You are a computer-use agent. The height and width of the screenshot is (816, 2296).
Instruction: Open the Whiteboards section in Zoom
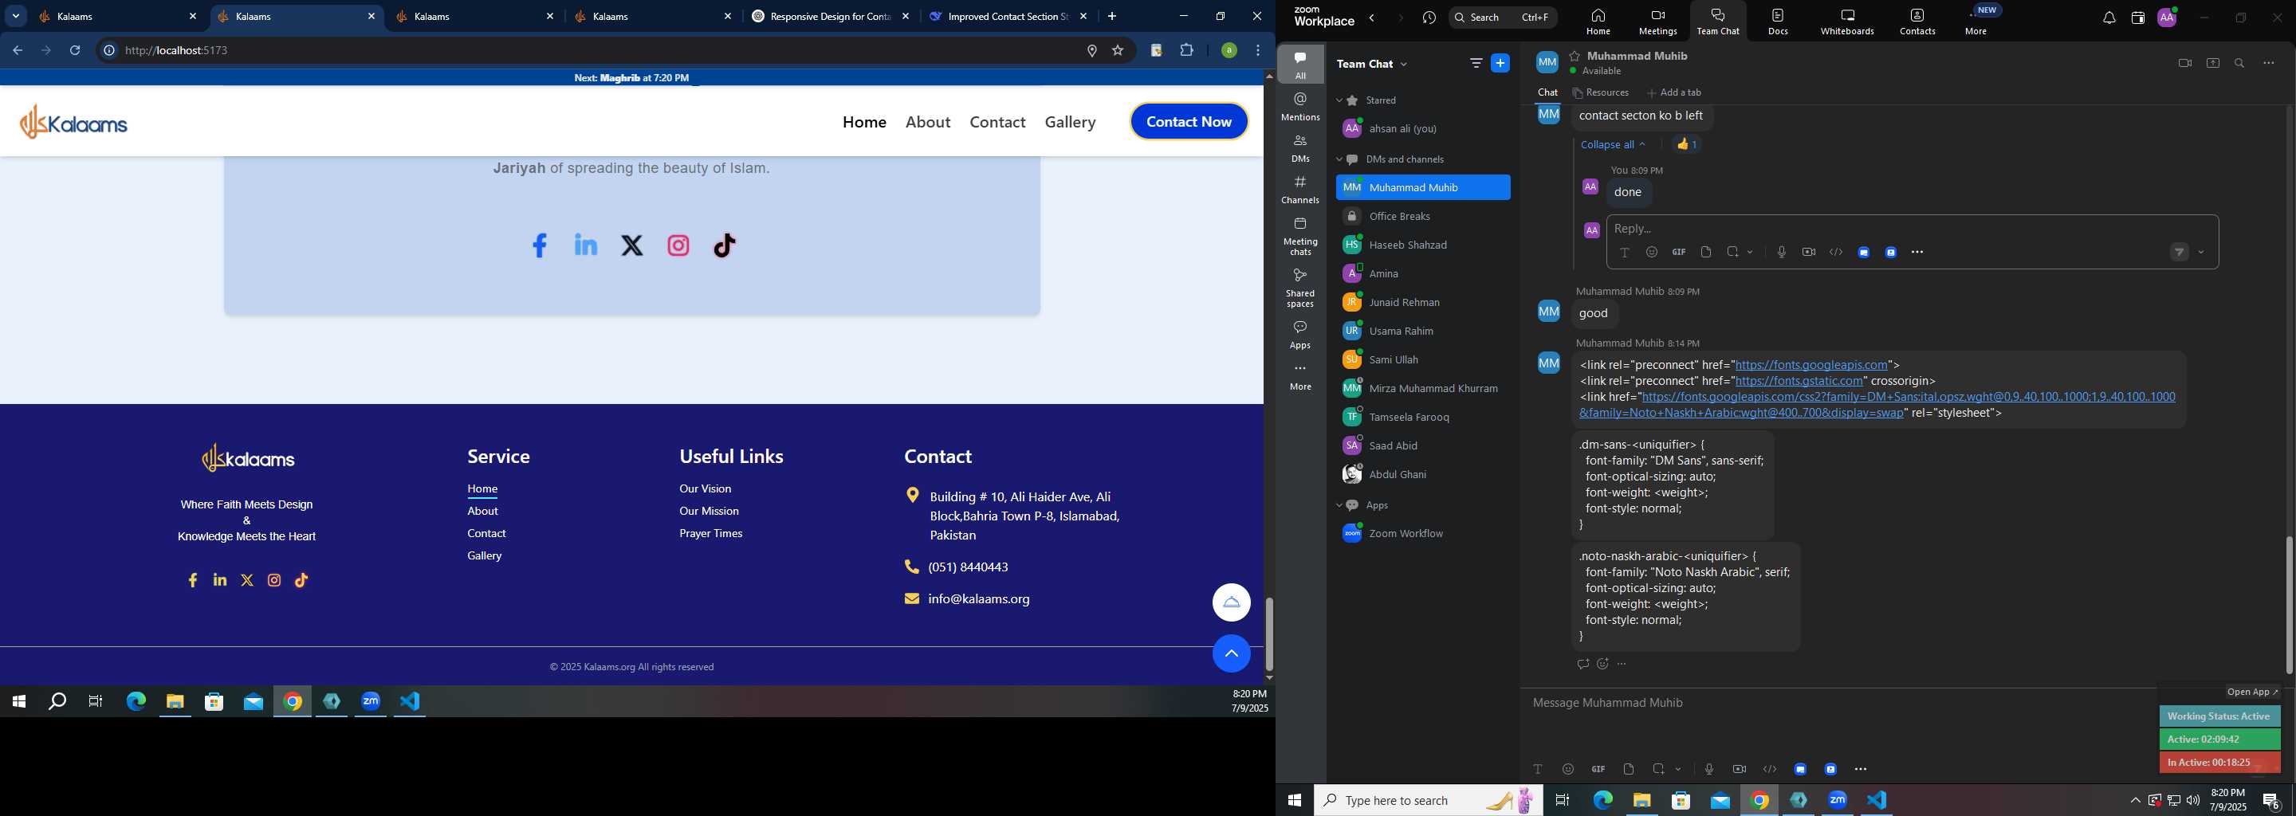click(1848, 22)
